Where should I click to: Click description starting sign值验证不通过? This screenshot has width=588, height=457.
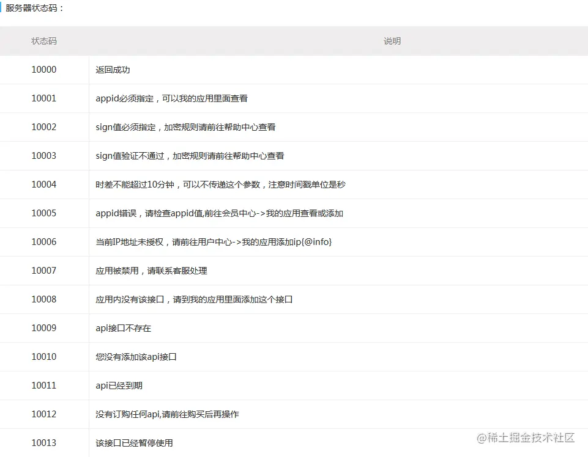click(190, 156)
